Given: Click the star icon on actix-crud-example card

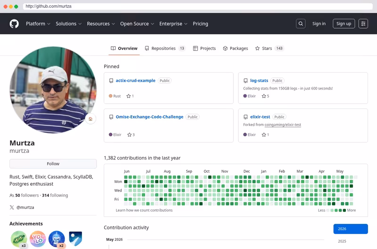Looking at the screenshot, I should pyautogui.click(x=128, y=96).
